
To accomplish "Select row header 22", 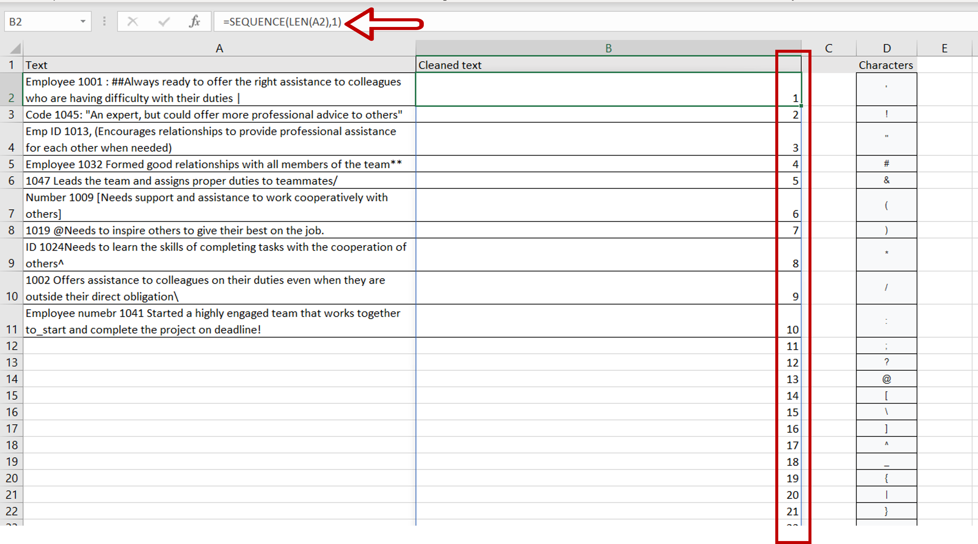I will (x=11, y=511).
